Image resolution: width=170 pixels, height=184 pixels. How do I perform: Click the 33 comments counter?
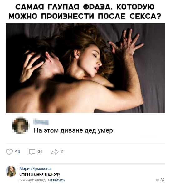[x=40, y=151]
